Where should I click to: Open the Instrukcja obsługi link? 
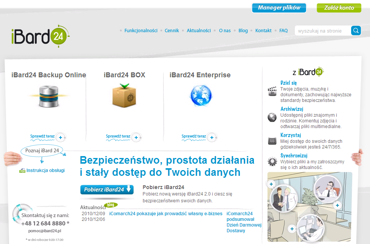pos(45,170)
